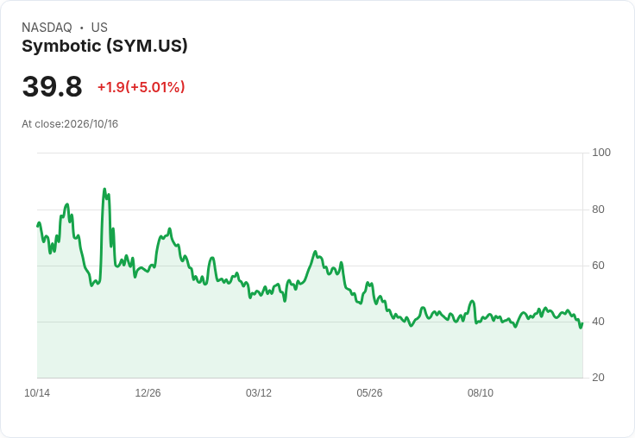Click the US market label
The image size is (635, 438).
99,28
